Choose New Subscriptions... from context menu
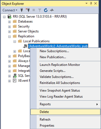The width and height of the screenshot is (101, 129). [65, 51]
